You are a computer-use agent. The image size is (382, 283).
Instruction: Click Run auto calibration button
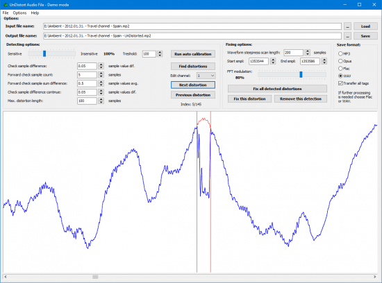tap(193, 54)
